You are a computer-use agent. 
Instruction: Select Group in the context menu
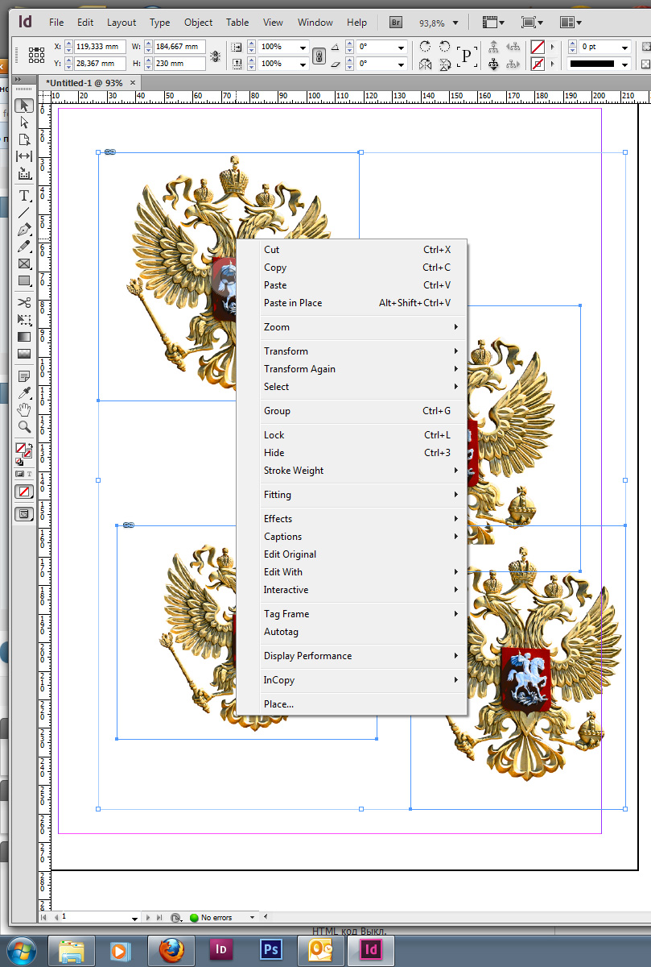(352, 411)
